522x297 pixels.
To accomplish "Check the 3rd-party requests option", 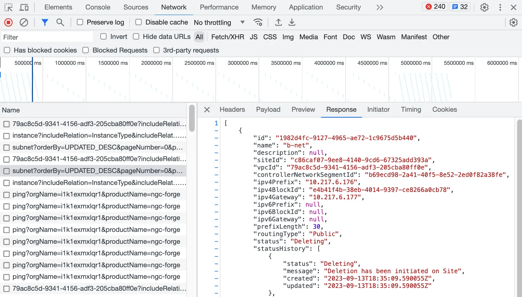I will point(156,50).
